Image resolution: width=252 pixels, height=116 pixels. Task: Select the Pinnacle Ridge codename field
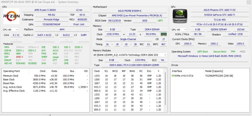click(x=51, y=19)
